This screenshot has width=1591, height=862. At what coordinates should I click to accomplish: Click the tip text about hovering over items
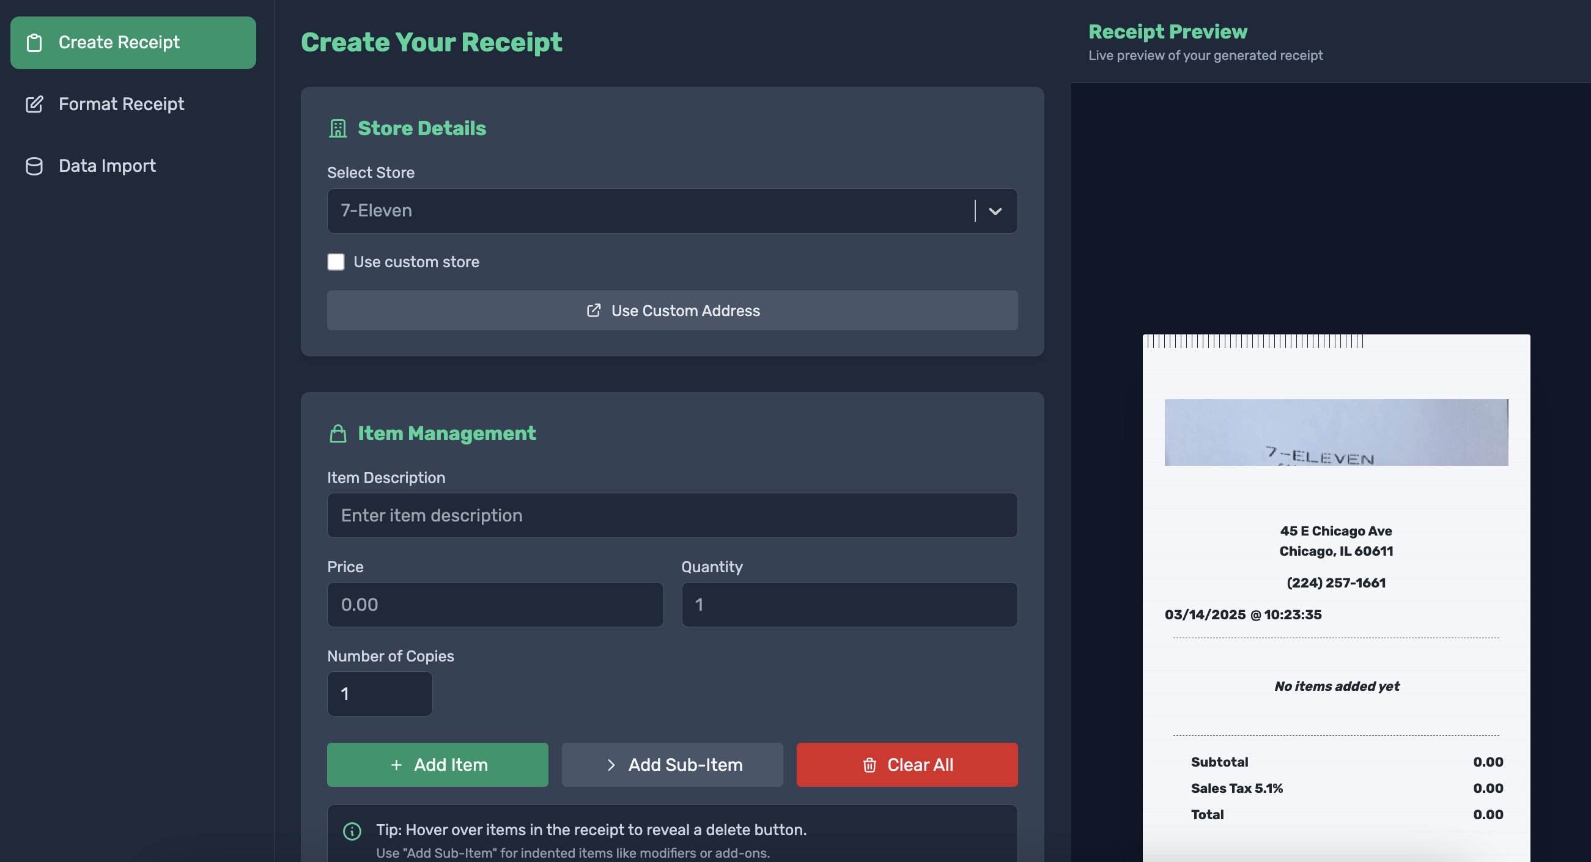pyautogui.click(x=591, y=830)
